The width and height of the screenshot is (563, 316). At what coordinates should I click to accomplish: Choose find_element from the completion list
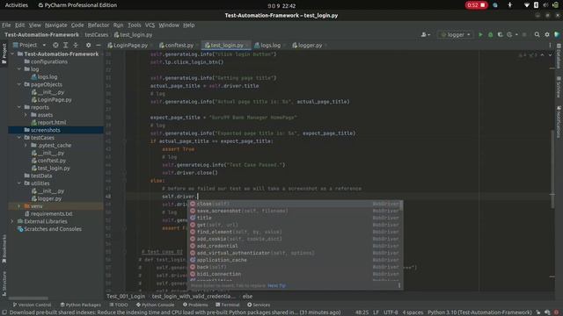click(x=295, y=232)
